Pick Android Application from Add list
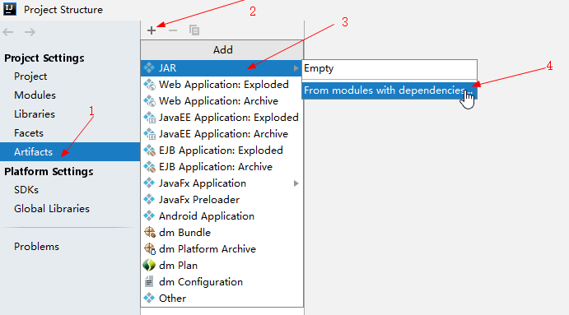The height and width of the screenshot is (315, 569). pyautogui.click(x=222, y=216)
